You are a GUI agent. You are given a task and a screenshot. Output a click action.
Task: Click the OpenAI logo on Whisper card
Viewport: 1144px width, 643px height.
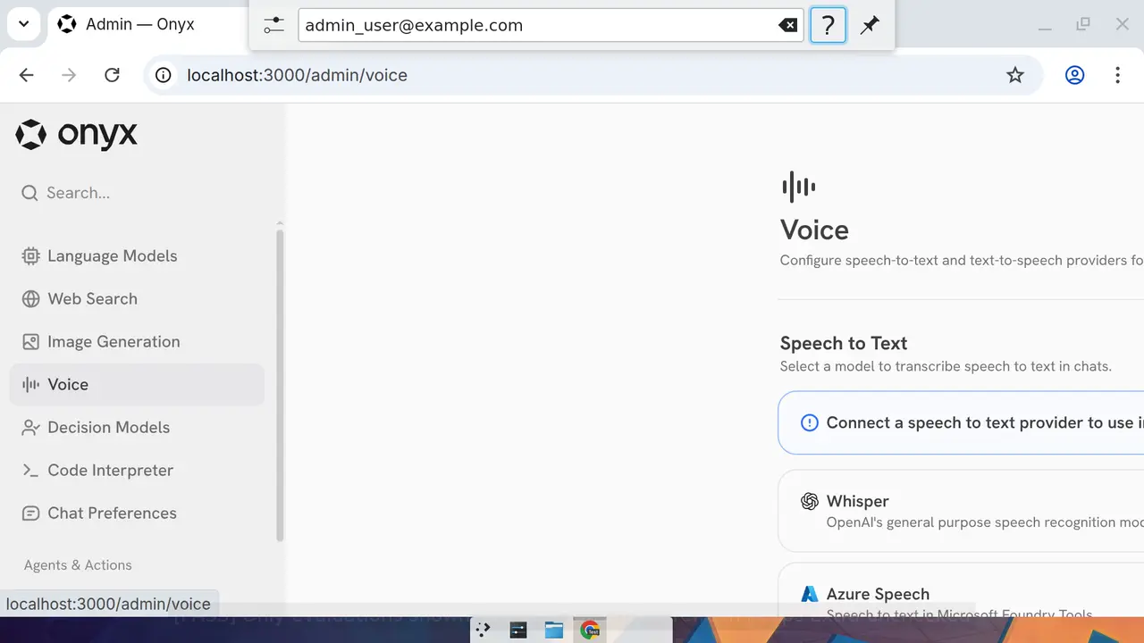pyautogui.click(x=810, y=502)
